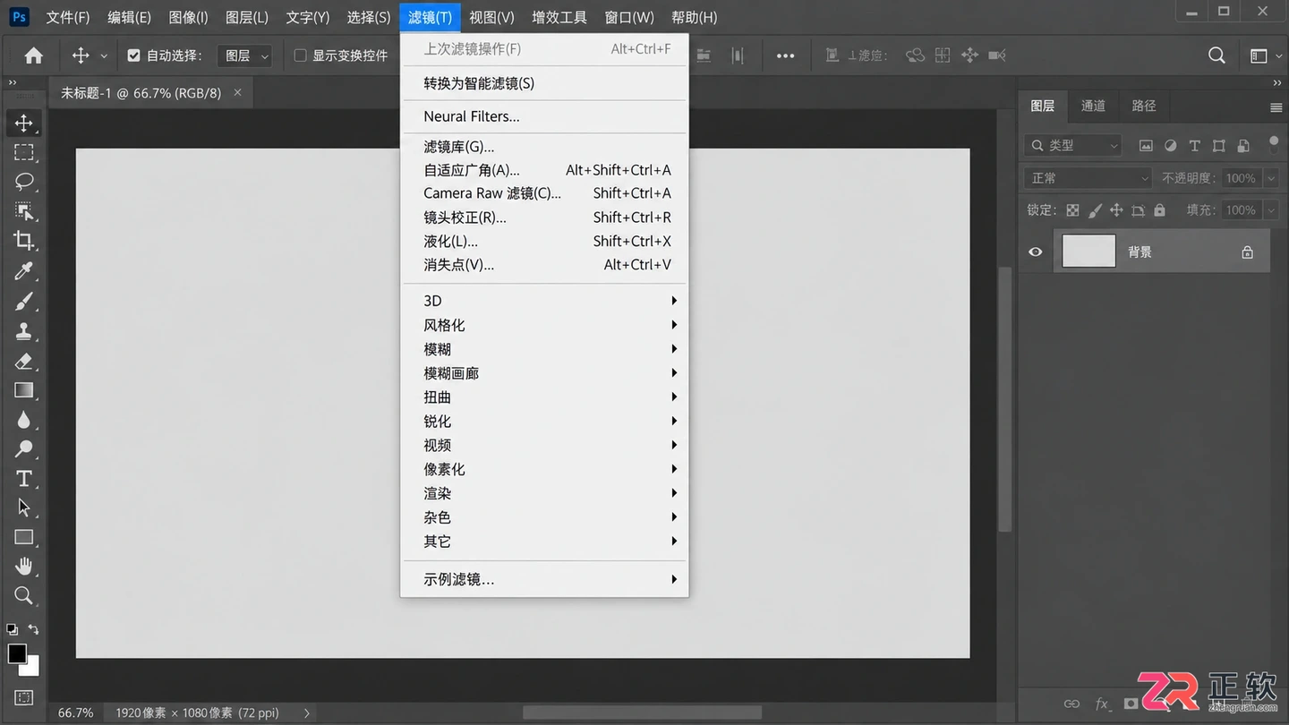
Task: Click the Home icon in options bar
Action: tap(34, 55)
